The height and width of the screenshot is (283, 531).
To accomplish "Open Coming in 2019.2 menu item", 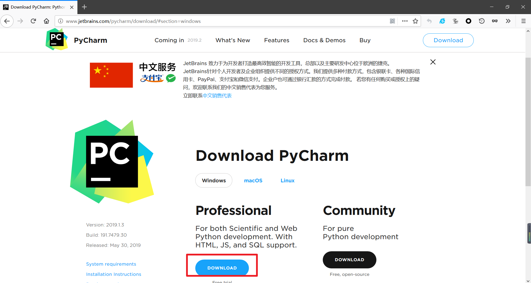I will (x=178, y=40).
